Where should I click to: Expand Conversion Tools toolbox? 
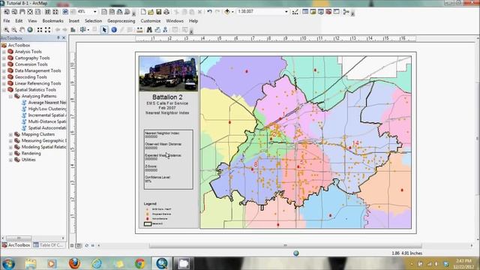4,64
